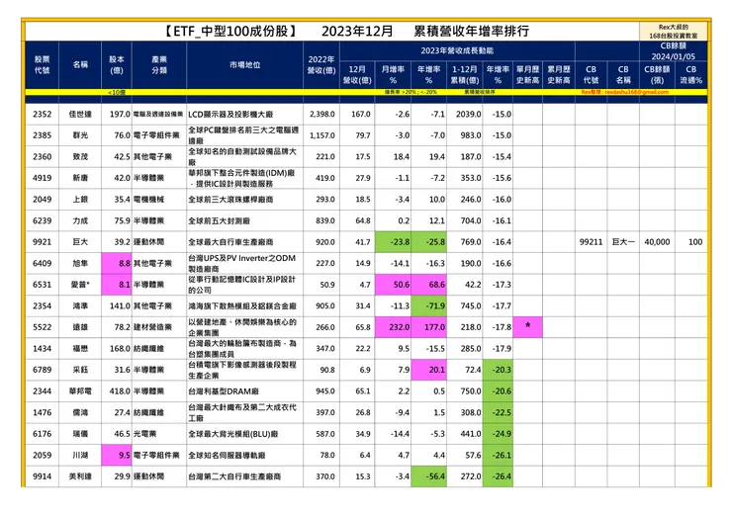The width and height of the screenshot is (732, 517).
Task: Select the green cumulative growth cell -26.4
Action: click(x=498, y=476)
